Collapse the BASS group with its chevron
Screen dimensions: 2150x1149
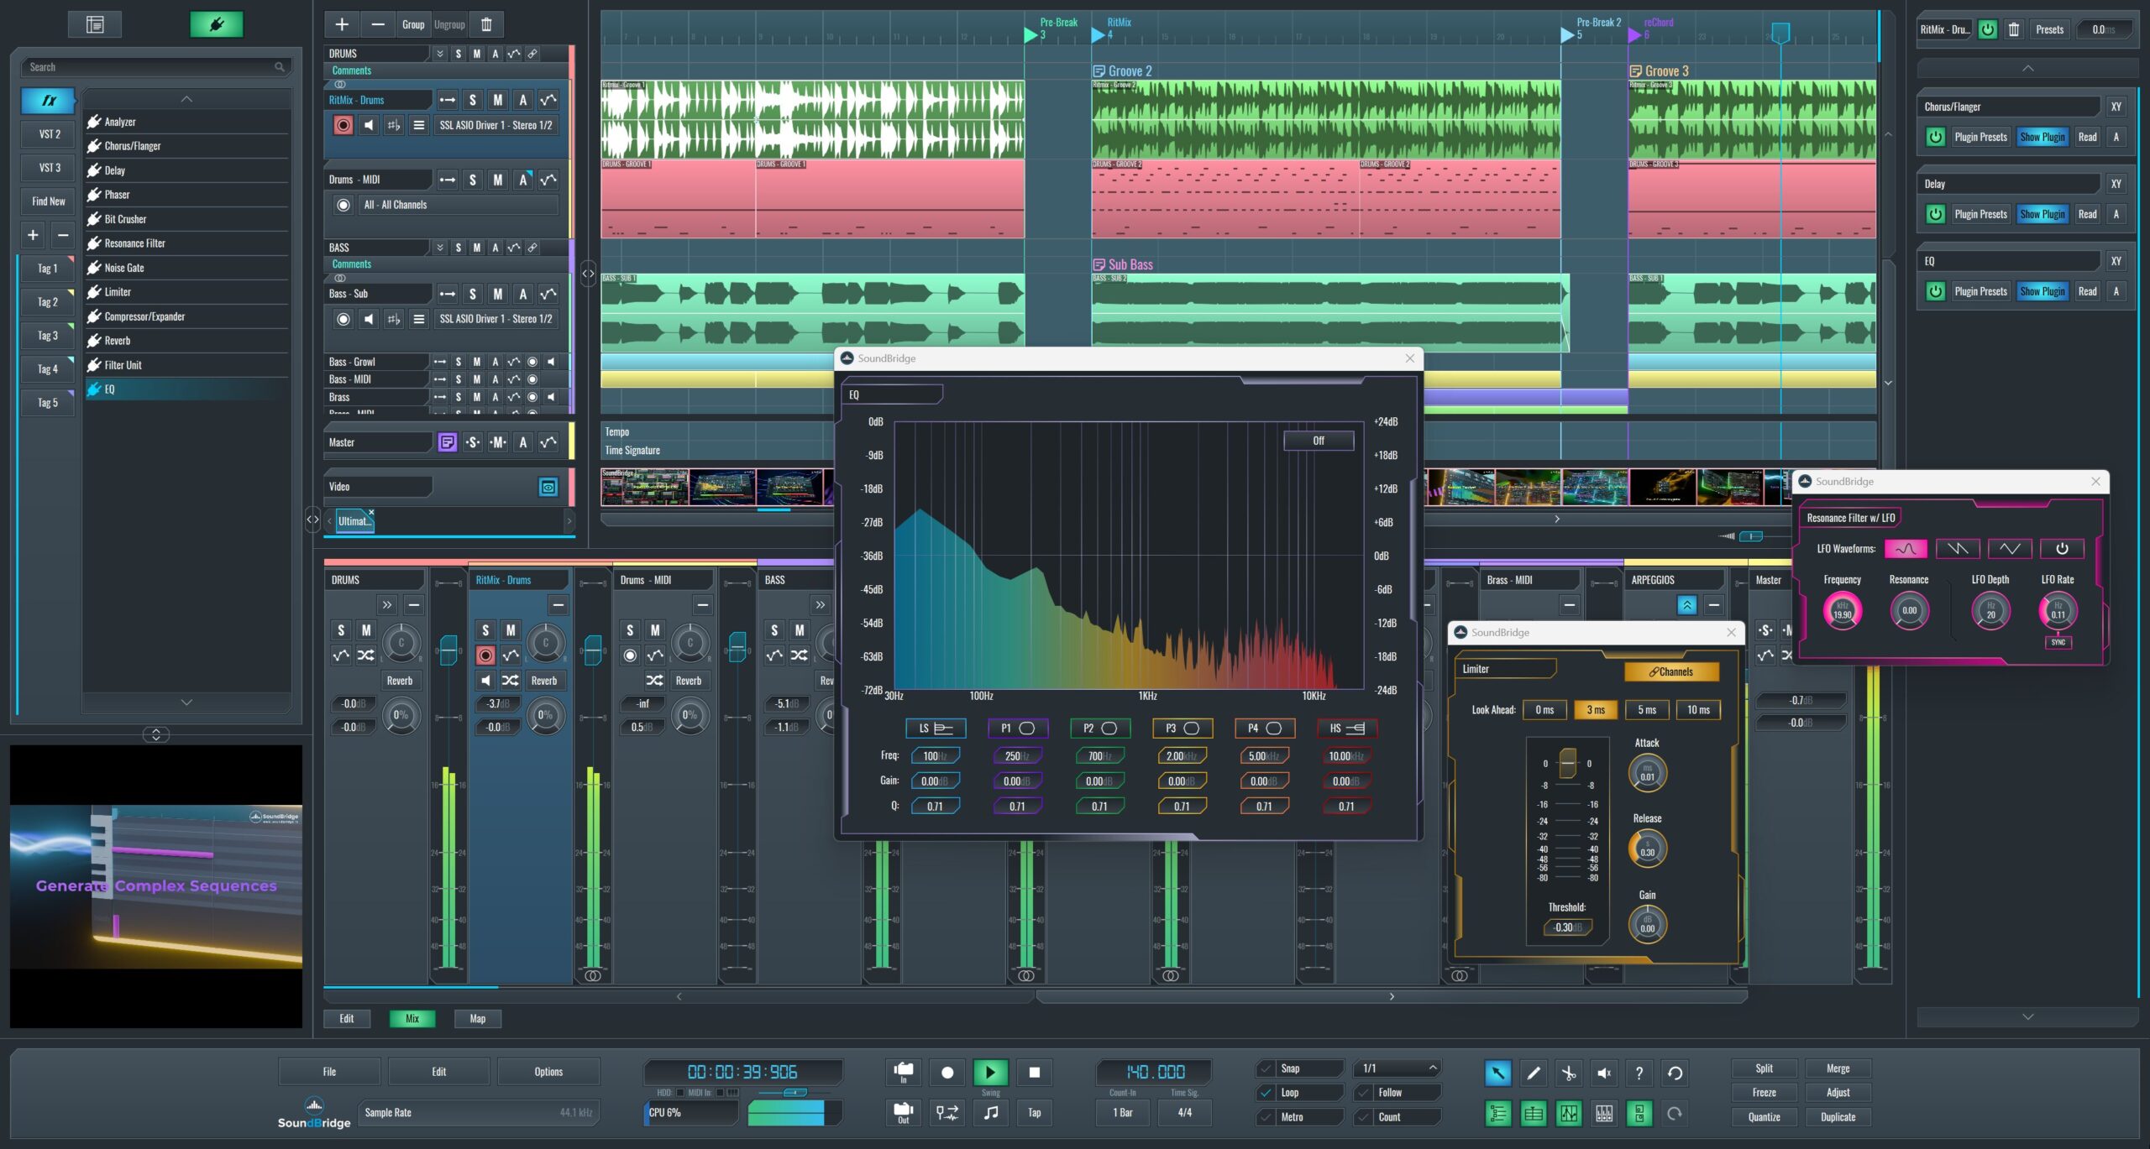(x=440, y=247)
